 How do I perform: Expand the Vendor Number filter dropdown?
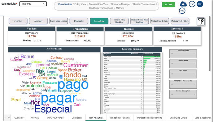tap(183, 54)
